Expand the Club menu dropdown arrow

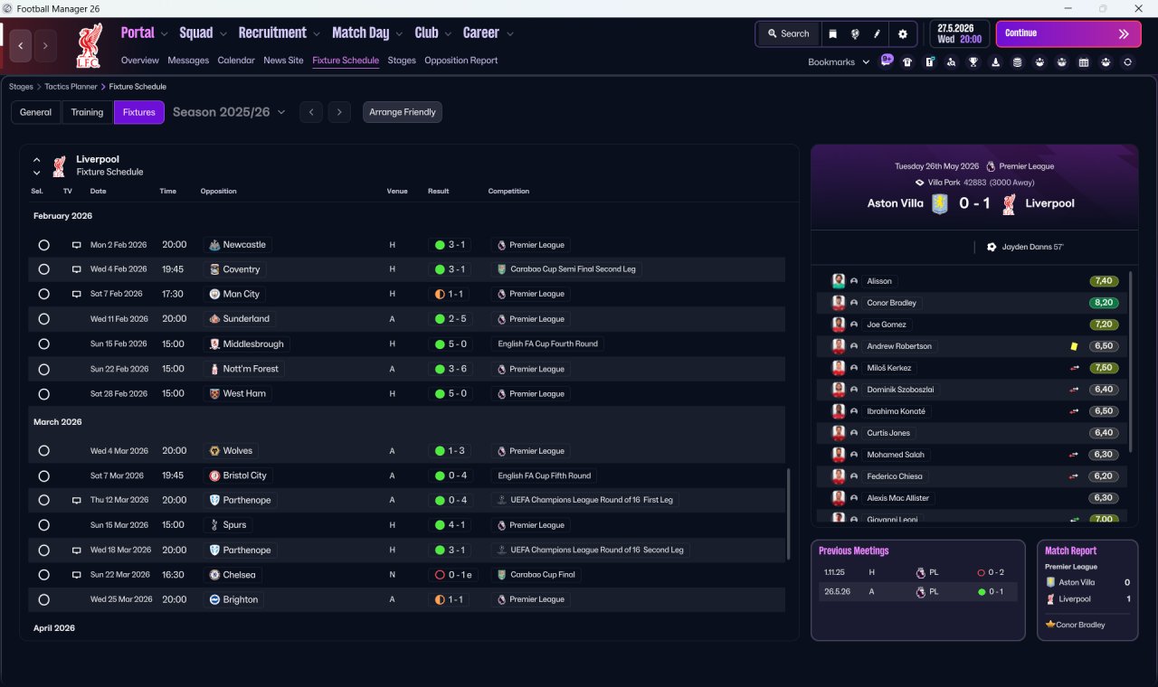(447, 34)
